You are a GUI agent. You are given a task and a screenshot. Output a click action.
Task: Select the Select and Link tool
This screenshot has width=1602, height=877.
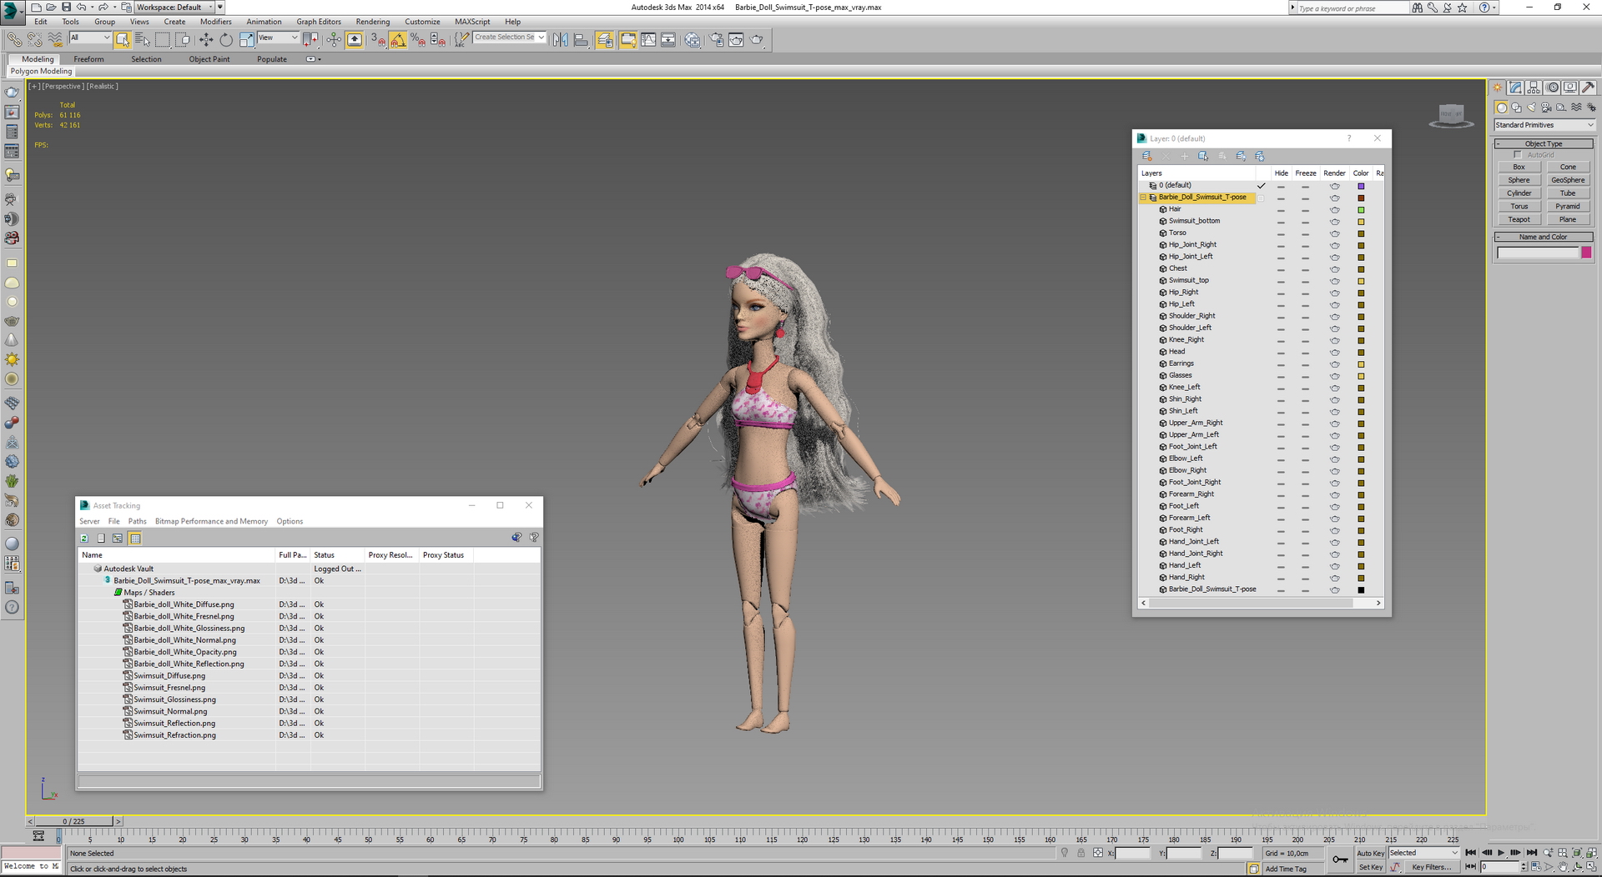(x=14, y=39)
